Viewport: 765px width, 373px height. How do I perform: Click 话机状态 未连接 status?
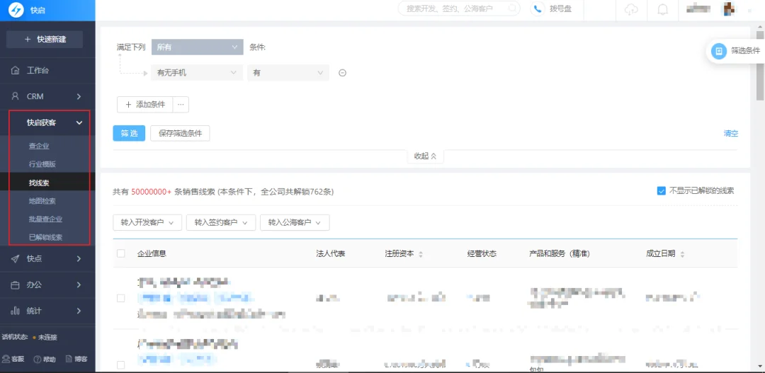click(30, 337)
